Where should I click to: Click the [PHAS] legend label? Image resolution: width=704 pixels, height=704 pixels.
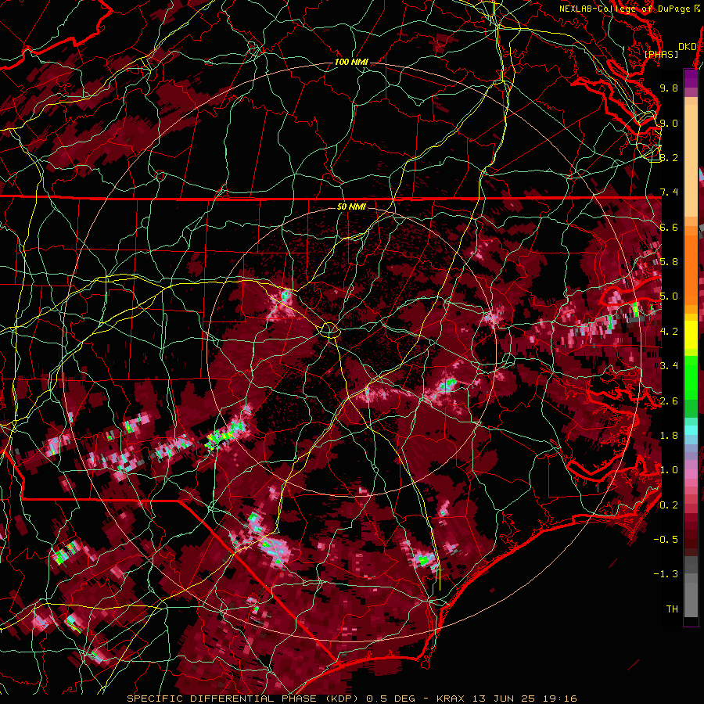[661, 54]
